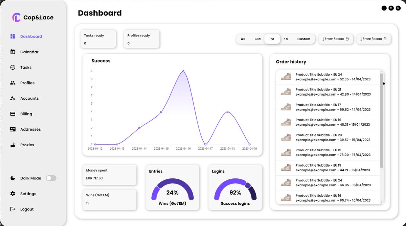Click order row EU 24 - 66.95
Screen dimensions: 406x226
click(x=328, y=183)
